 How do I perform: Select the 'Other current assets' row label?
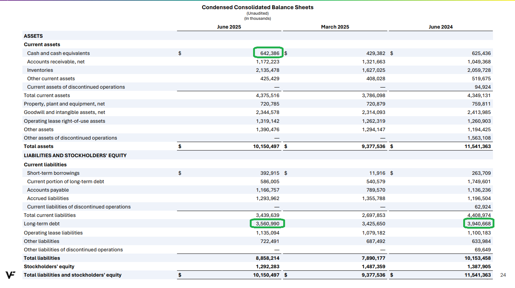tap(51, 78)
